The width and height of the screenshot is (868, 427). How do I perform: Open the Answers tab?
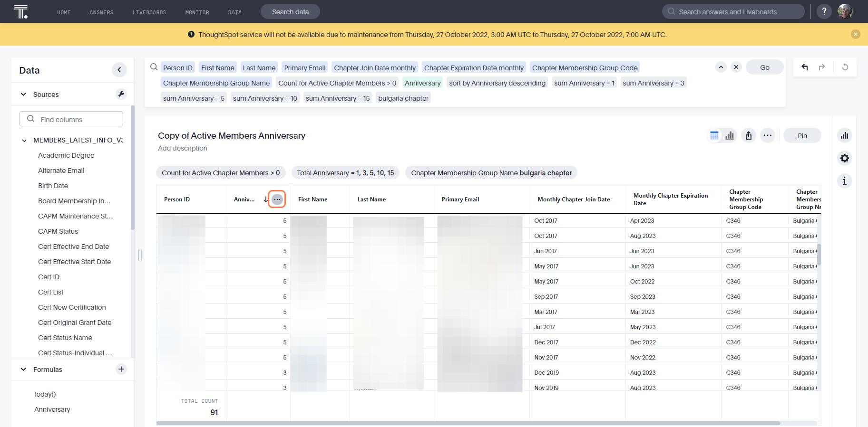point(101,12)
